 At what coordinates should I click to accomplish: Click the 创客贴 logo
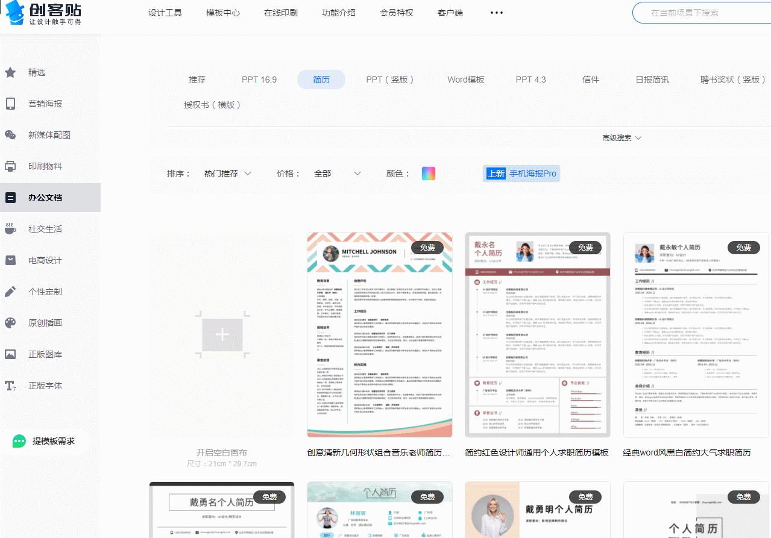point(43,13)
